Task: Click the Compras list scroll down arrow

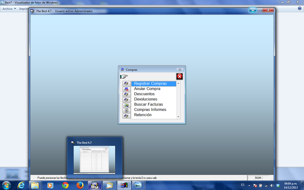Action: [178, 117]
